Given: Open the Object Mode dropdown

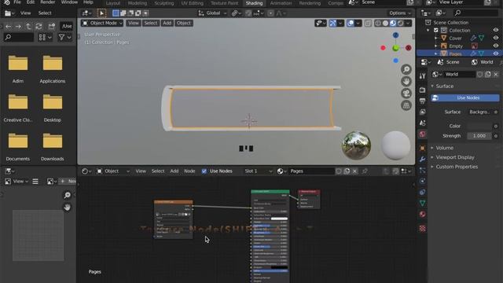Looking at the screenshot, I should point(102,23).
